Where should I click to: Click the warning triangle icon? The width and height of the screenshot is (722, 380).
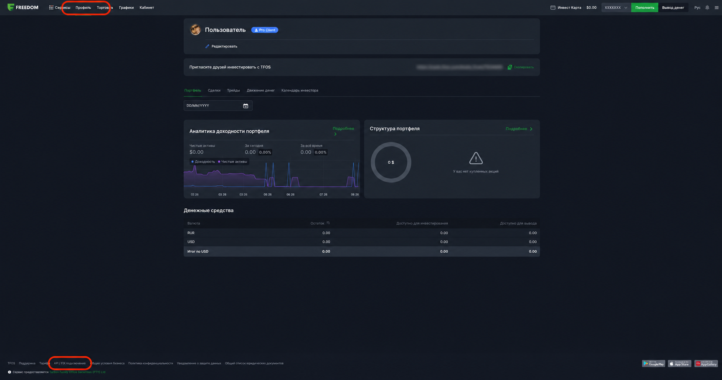476,158
